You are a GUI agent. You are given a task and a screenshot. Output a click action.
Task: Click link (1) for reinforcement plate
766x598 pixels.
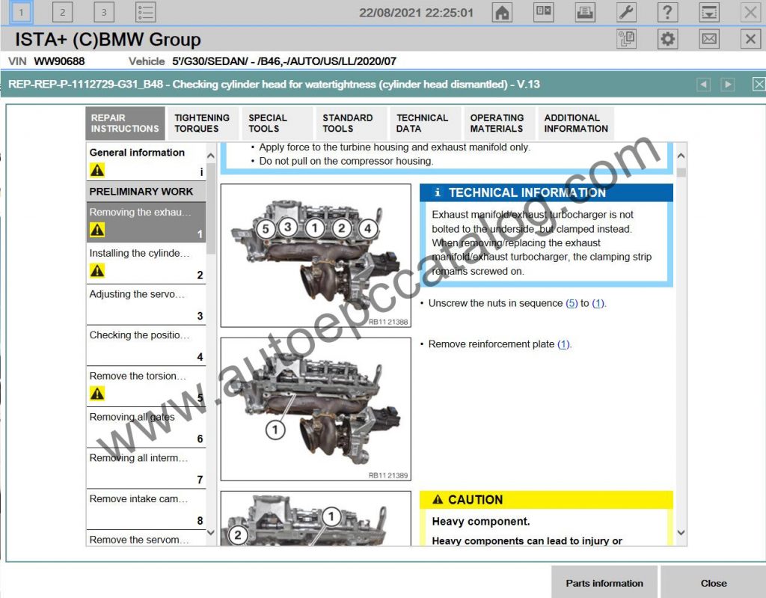563,344
